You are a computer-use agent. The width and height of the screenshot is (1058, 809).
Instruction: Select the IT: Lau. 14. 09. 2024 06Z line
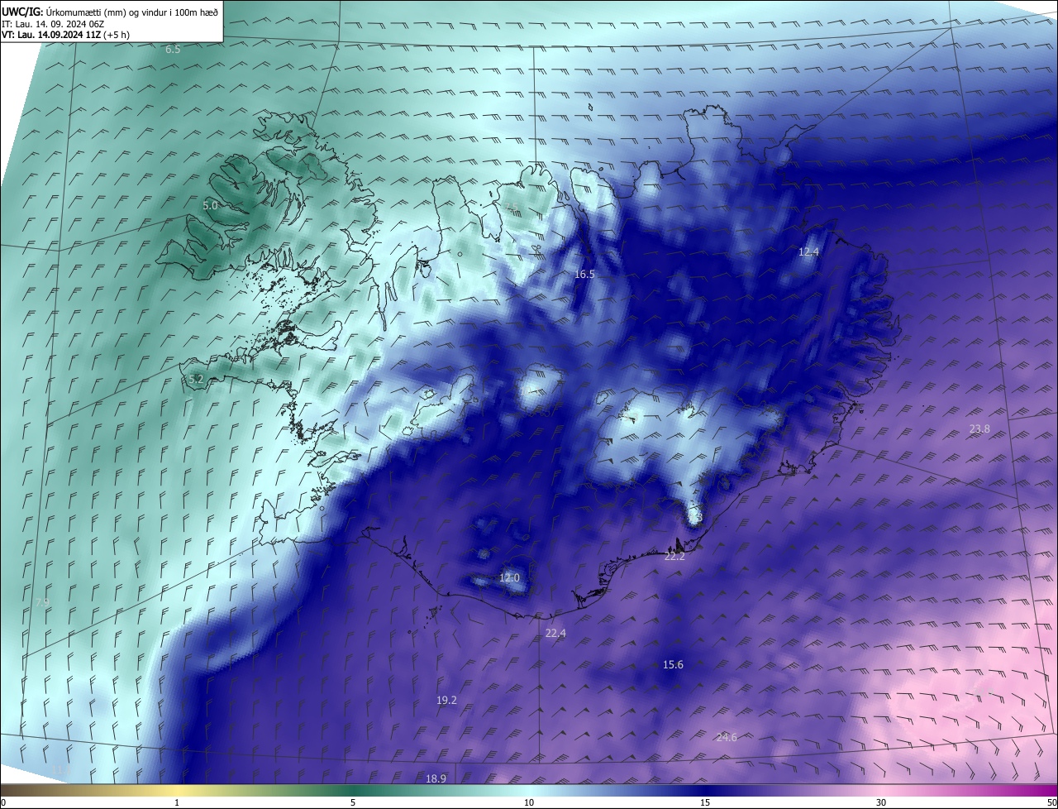[52, 24]
